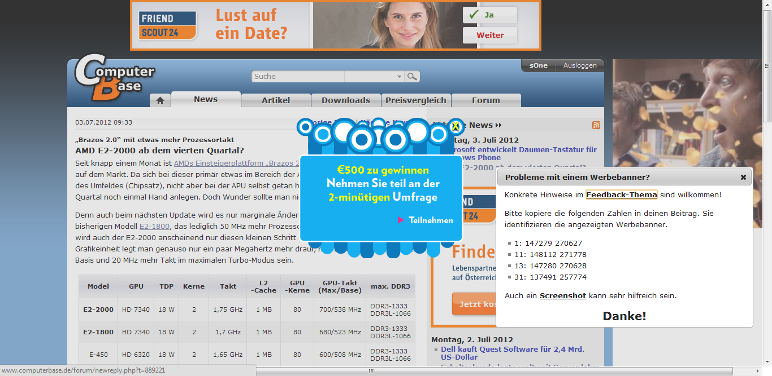
Task: Click '11: 148112 271778' banner ID line
Action: pos(550,254)
